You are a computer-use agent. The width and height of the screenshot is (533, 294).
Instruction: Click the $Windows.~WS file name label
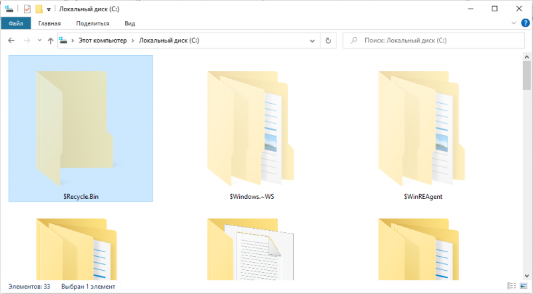coord(252,197)
